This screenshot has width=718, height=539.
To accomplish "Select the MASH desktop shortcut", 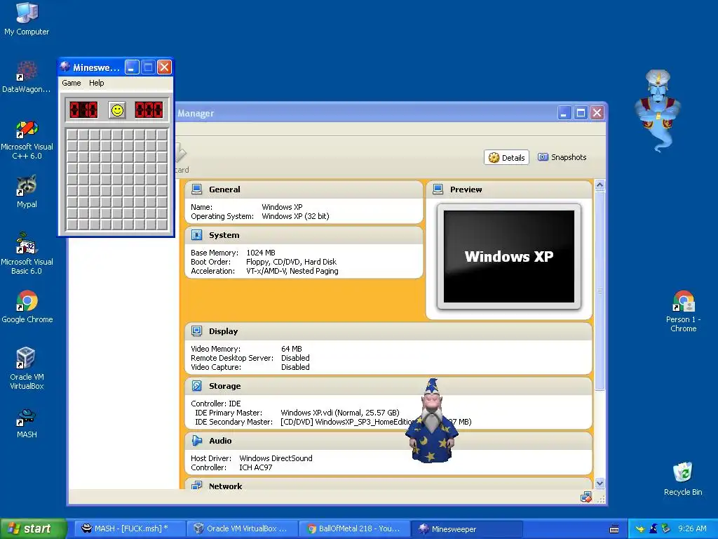I will tap(27, 423).
